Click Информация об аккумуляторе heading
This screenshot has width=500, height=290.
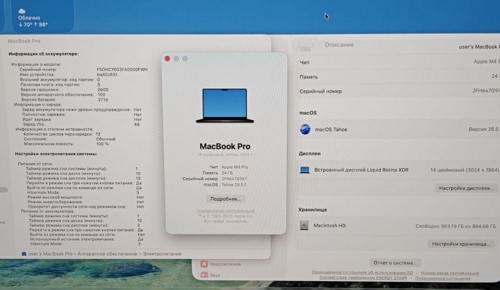pos(43,54)
